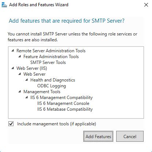The image size is (152, 152).
Task: Collapse Feature Administration Tools node
Action: click(20, 56)
